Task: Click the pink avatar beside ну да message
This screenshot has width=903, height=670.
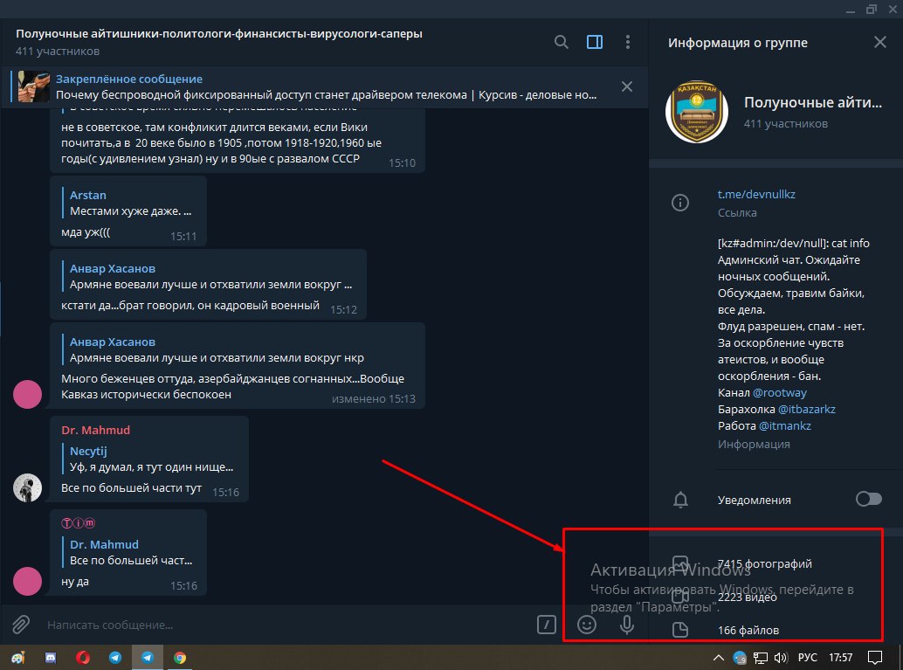Action: pos(27,581)
